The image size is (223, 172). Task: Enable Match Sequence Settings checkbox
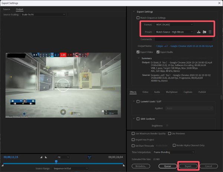(138, 18)
